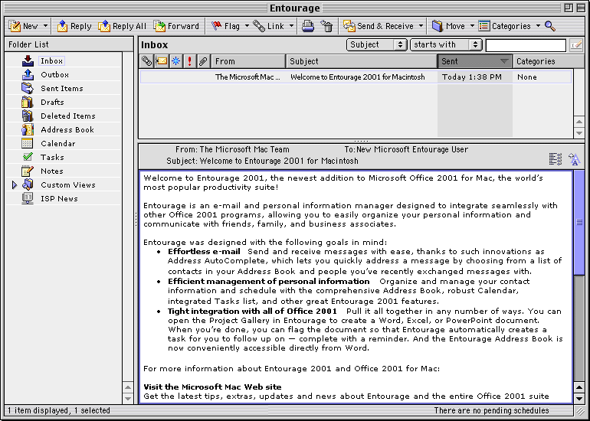Open the Address Book

[67, 129]
